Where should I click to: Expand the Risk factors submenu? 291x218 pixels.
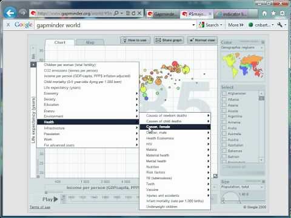point(175,173)
